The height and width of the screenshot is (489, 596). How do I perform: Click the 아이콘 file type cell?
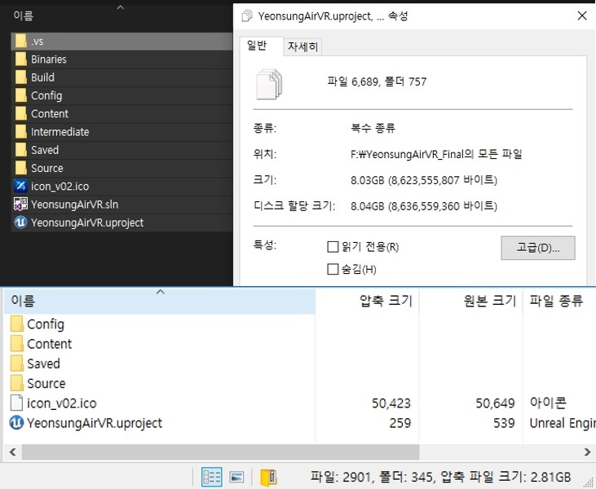(x=548, y=403)
